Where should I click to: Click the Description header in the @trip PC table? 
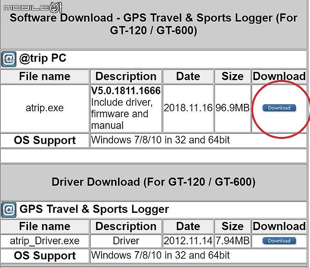[126, 76]
